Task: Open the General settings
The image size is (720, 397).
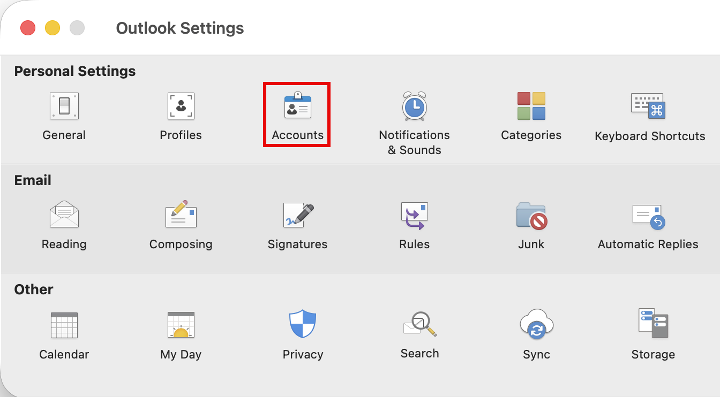Action: click(x=64, y=114)
